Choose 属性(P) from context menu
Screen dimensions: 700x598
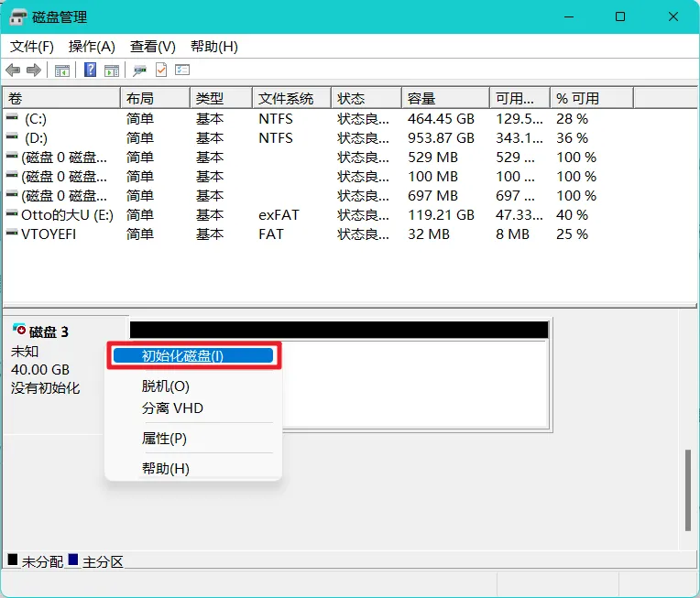(x=164, y=439)
